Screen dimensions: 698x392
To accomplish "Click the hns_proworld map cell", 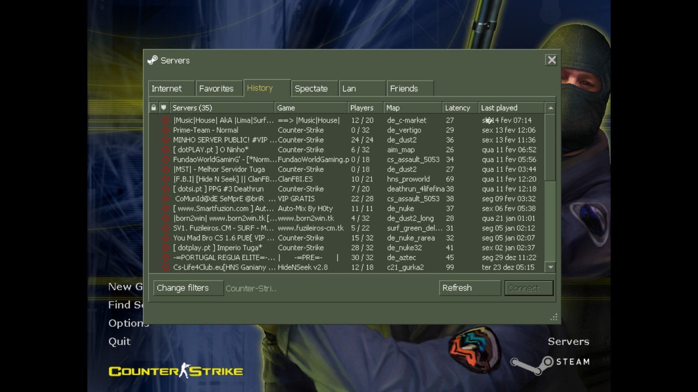I will [408, 179].
